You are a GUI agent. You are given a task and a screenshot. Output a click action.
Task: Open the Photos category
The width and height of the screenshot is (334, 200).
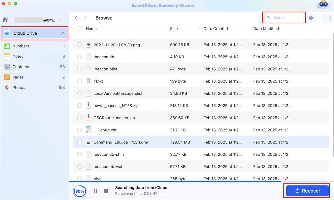pos(19,87)
